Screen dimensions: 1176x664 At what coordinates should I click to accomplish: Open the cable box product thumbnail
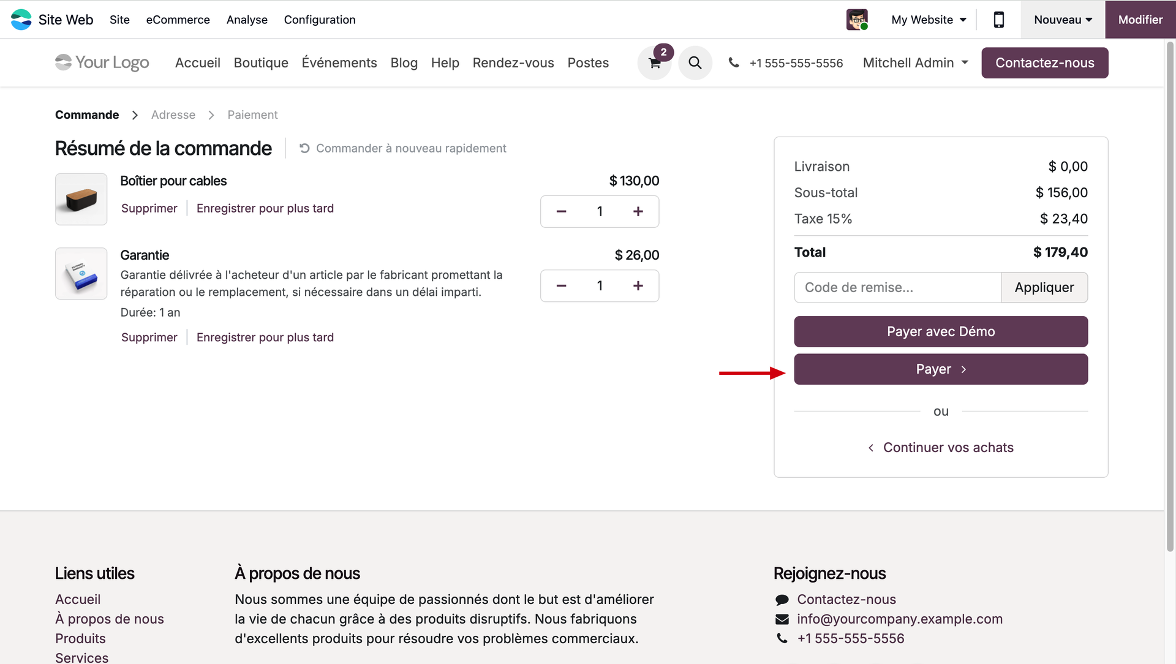click(81, 199)
